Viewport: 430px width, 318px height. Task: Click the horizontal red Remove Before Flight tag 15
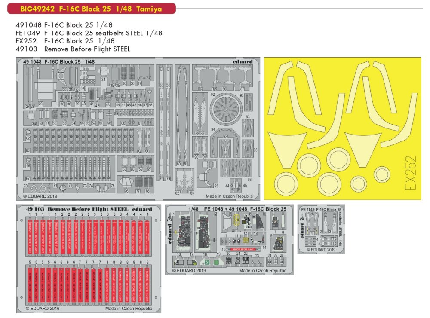pyautogui.click(x=243, y=249)
